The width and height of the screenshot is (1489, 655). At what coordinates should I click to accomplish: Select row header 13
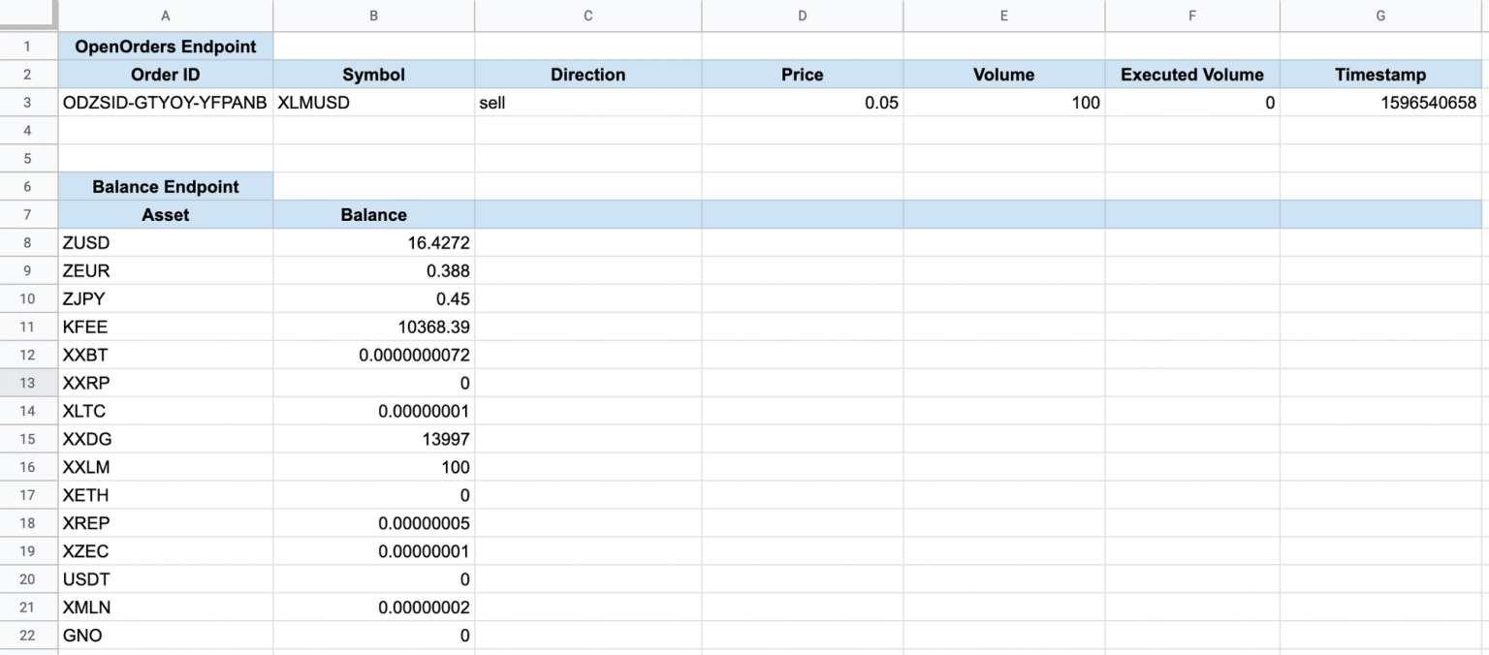[x=27, y=383]
